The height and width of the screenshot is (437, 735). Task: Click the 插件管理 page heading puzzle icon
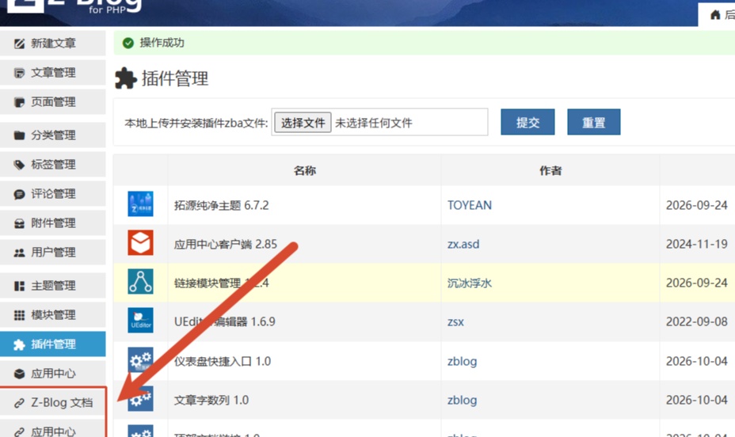click(126, 78)
